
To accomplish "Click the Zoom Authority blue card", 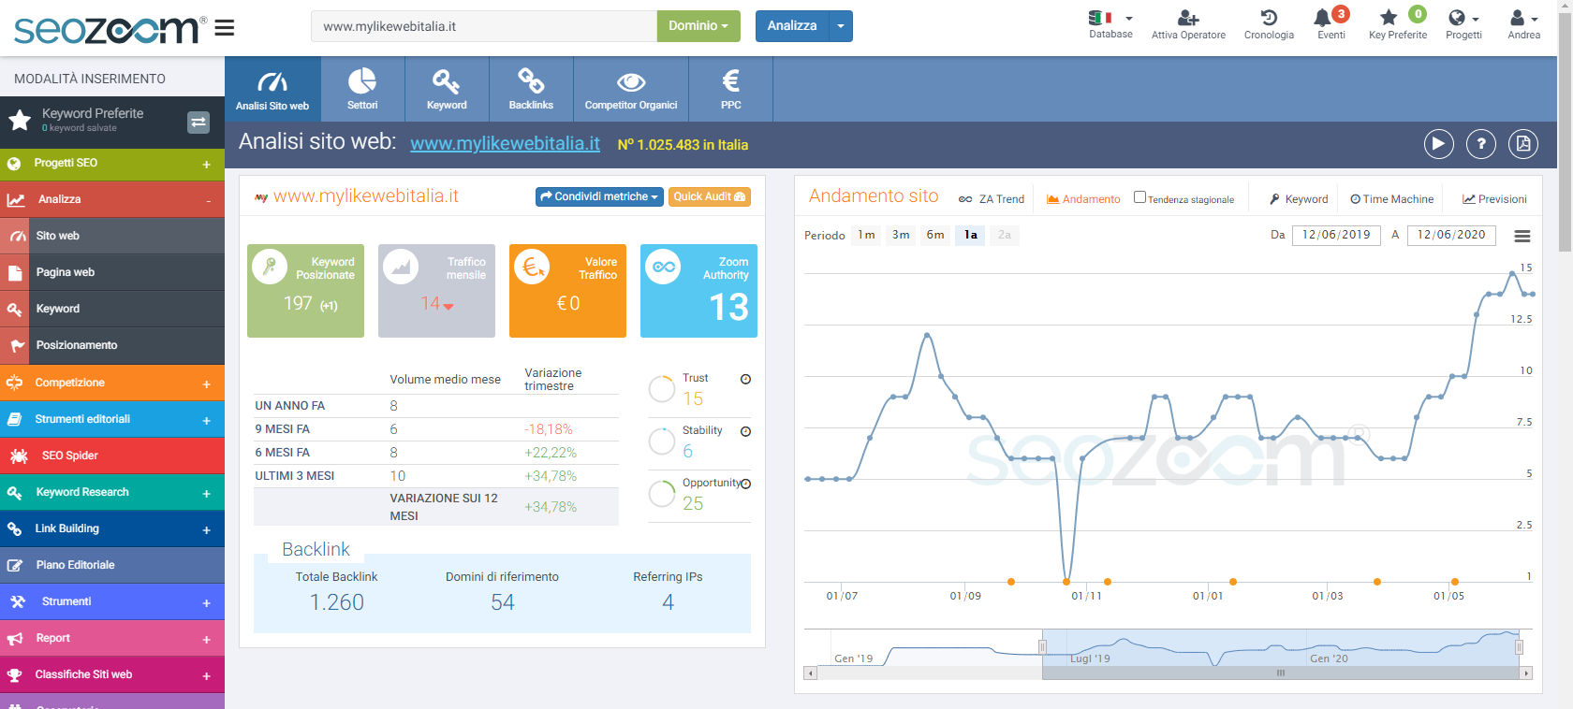I will click(698, 291).
